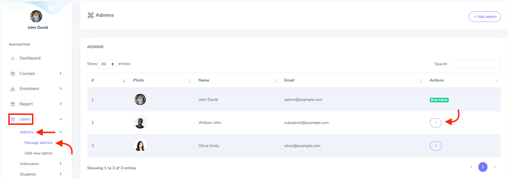Viewport: 508px width, 179px height.
Task: Open actions menu for William John
Action: pos(435,123)
